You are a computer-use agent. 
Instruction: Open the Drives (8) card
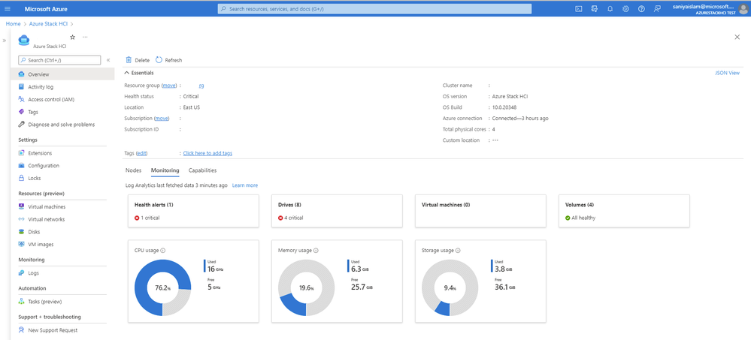pos(337,211)
